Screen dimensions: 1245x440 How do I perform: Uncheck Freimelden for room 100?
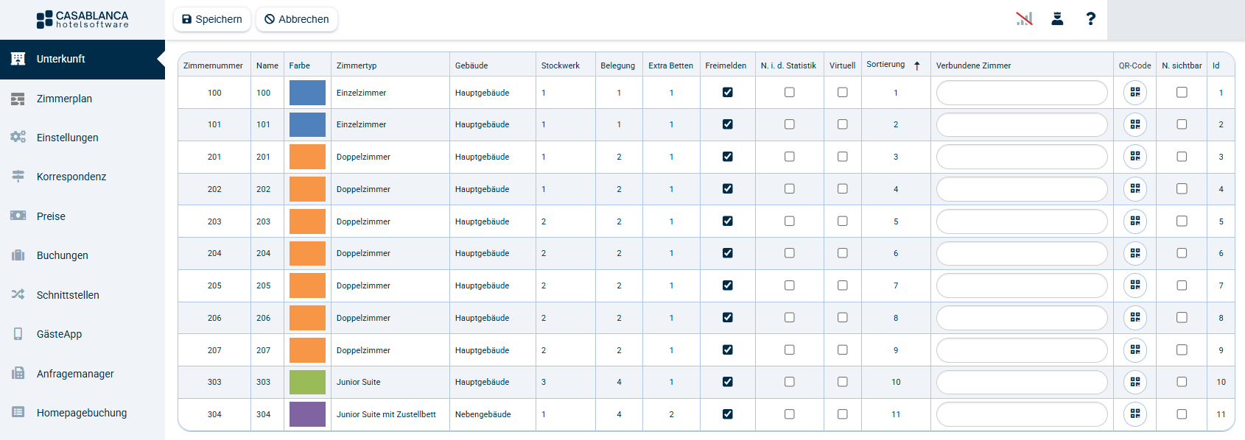pyautogui.click(x=728, y=93)
